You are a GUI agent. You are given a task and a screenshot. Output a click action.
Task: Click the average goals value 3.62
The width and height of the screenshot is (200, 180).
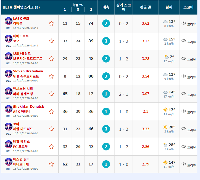[146, 23]
